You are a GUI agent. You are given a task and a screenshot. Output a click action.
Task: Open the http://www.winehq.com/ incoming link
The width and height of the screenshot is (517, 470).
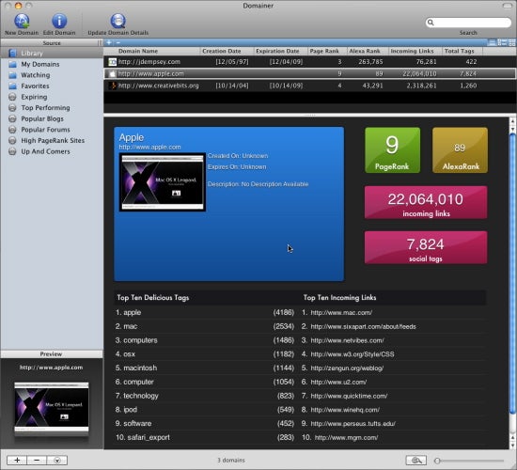(x=345, y=410)
